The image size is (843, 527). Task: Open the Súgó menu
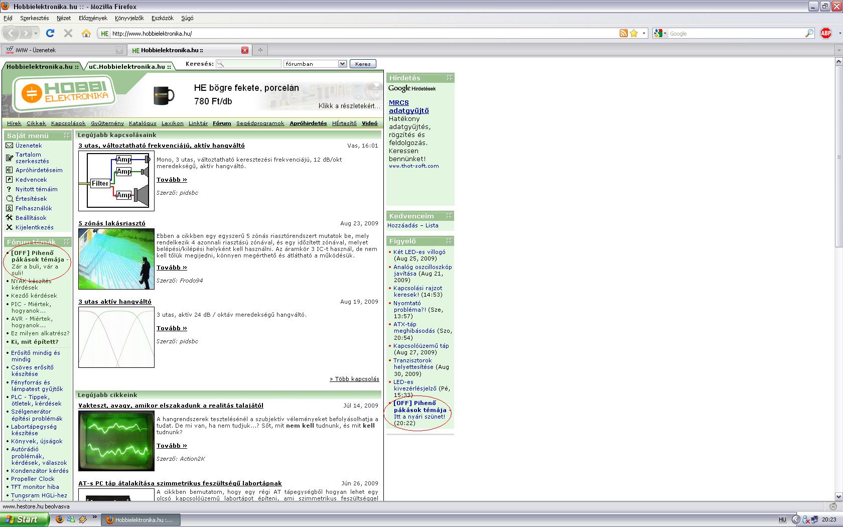[x=187, y=18]
